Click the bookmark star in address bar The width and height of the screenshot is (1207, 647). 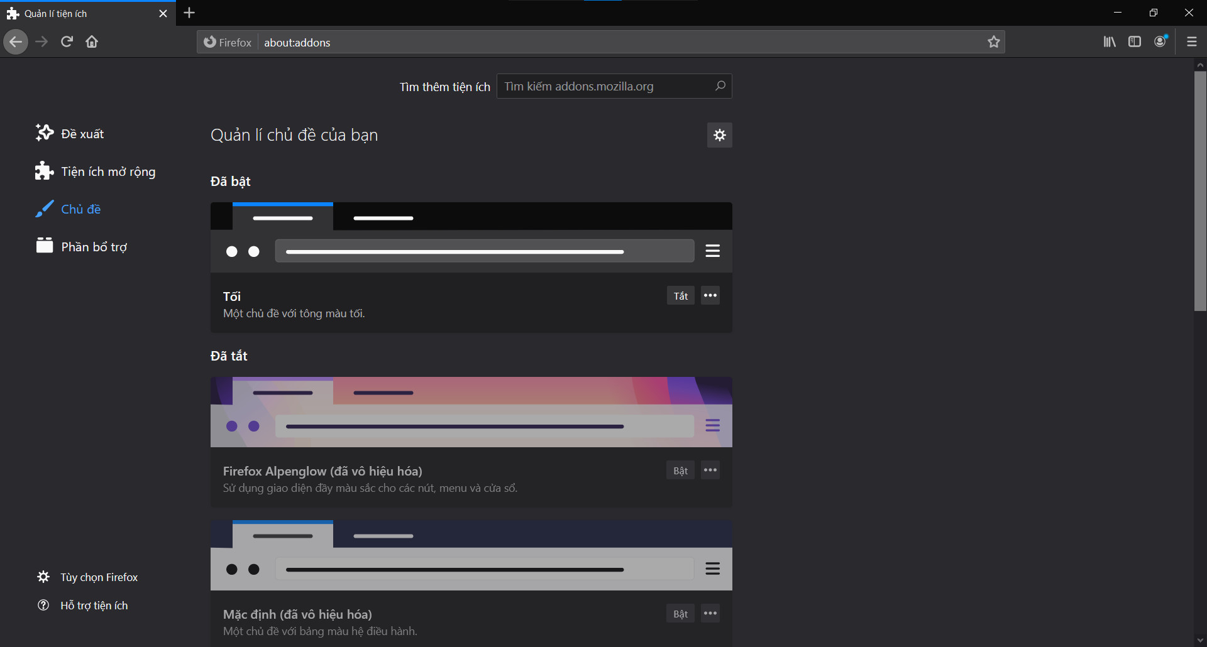pos(994,42)
